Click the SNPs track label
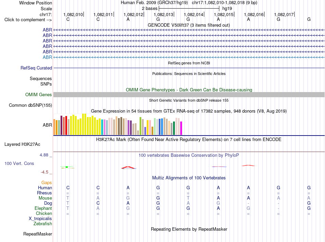Screen dimensions: 325x242 click(46, 84)
